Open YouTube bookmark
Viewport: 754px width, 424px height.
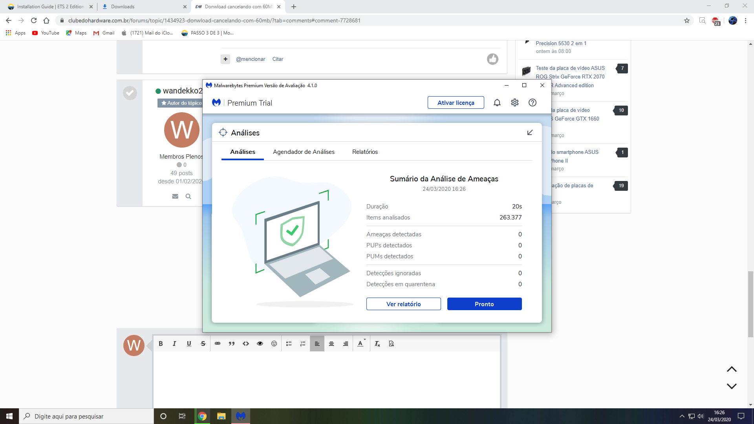(46, 33)
